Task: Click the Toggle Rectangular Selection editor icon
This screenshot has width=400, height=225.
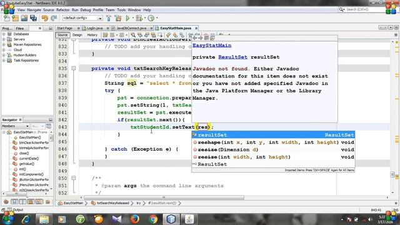Action: [160, 35]
